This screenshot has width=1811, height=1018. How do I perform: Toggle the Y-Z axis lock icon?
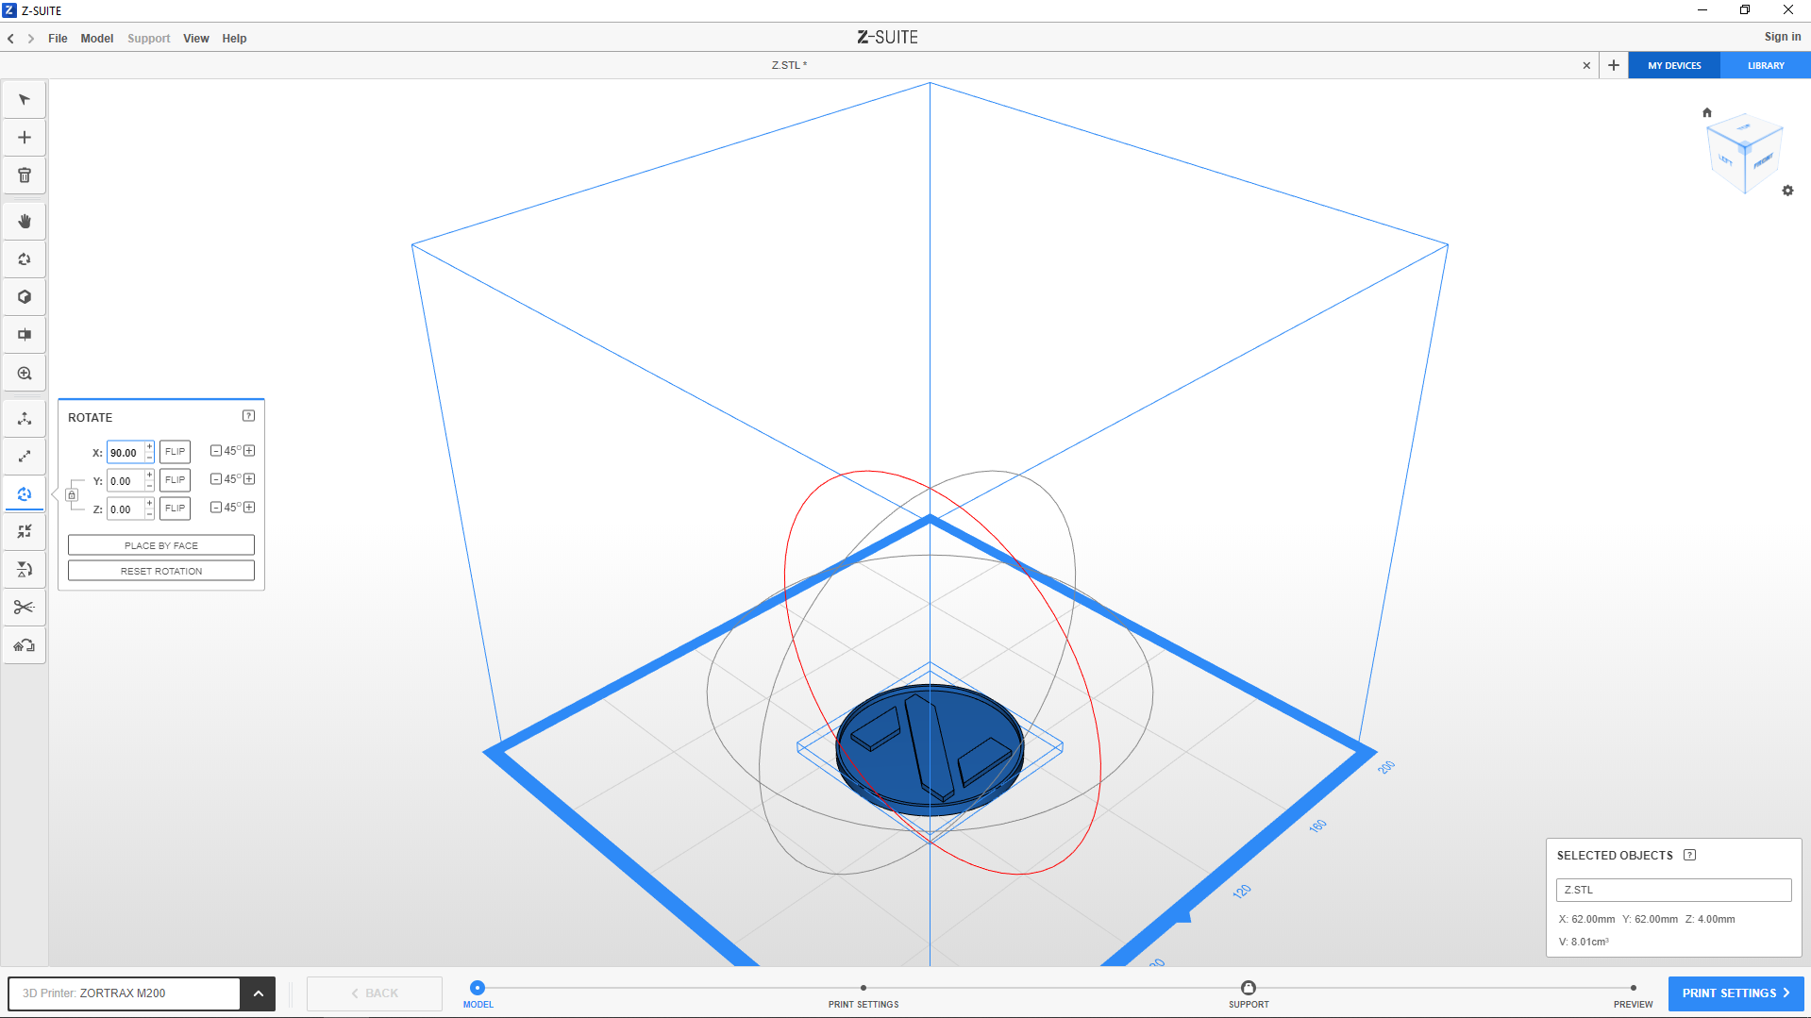(x=72, y=494)
